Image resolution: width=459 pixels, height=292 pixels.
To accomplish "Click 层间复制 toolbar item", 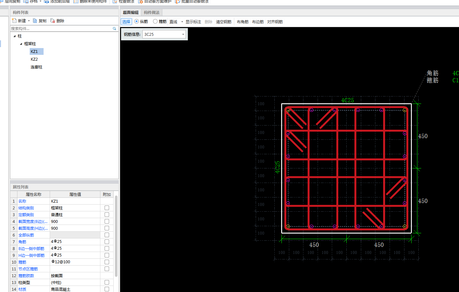I will [10, 1].
